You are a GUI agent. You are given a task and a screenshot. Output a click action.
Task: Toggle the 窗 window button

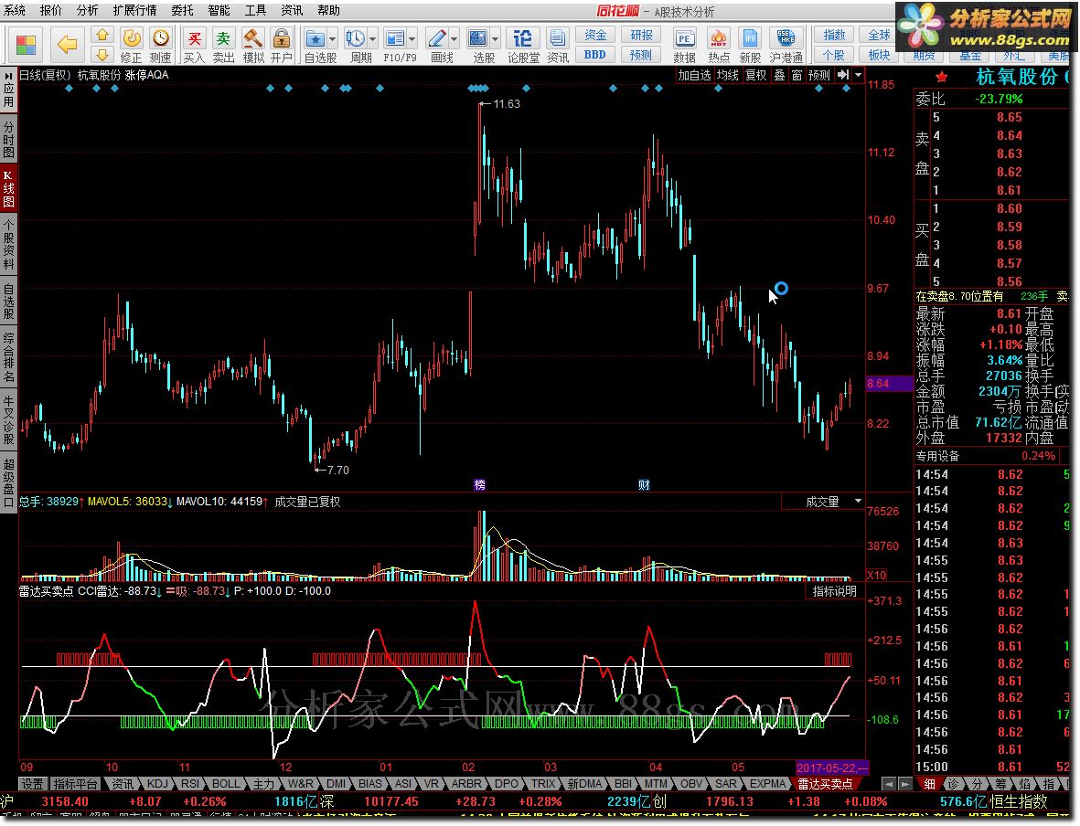tap(797, 75)
